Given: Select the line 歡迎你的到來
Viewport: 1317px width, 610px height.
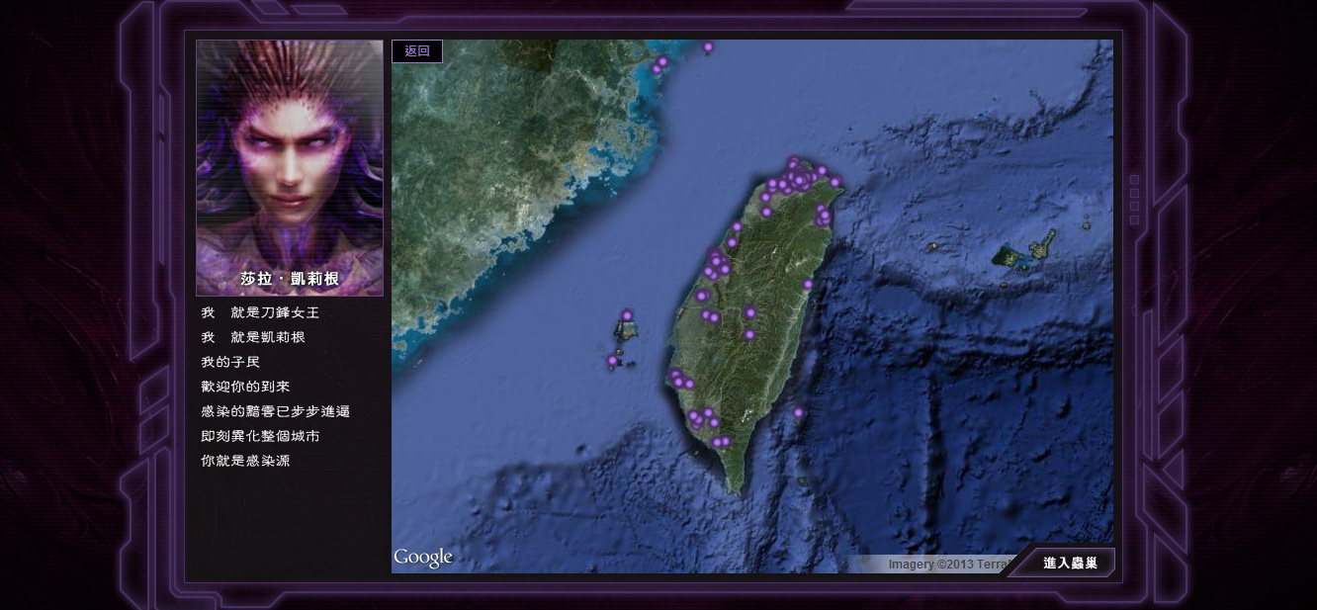Looking at the screenshot, I should pyautogui.click(x=245, y=387).
